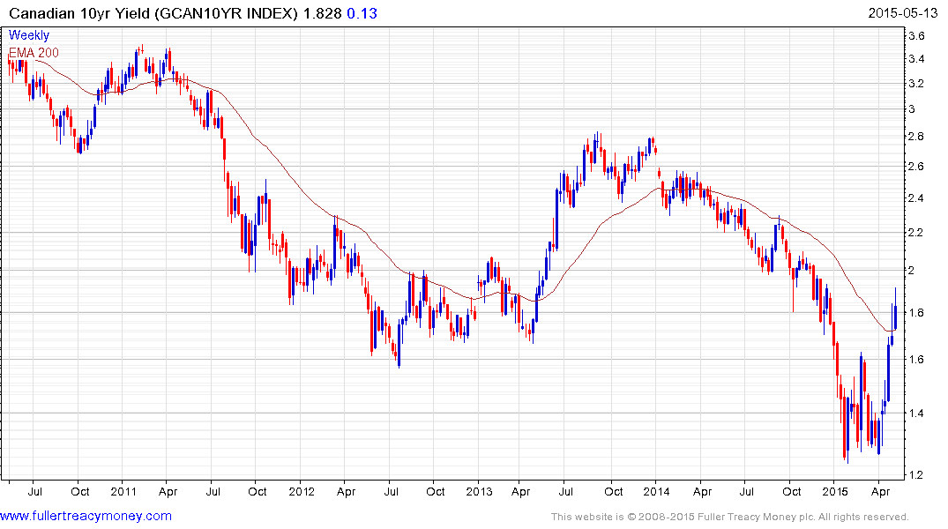Click the 1.8 label on yield axis
The image size is (948, 529).
pyautogui.click(x=915, y=313)
